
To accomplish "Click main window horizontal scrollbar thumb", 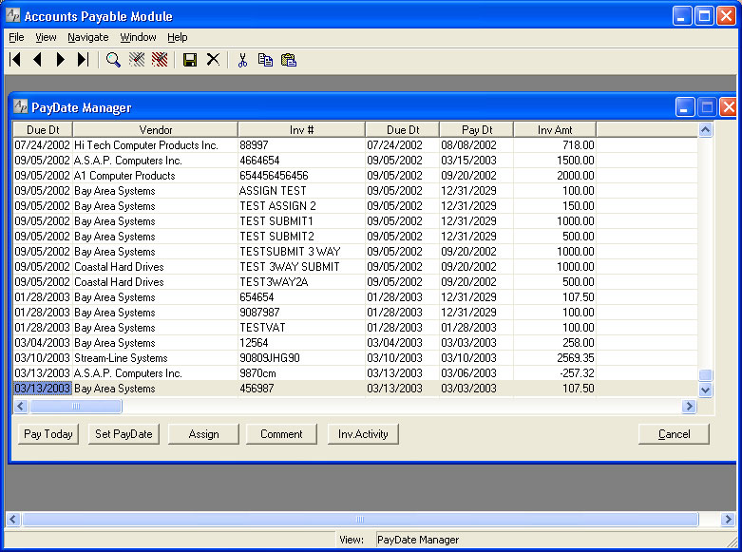I will point(360,520).
